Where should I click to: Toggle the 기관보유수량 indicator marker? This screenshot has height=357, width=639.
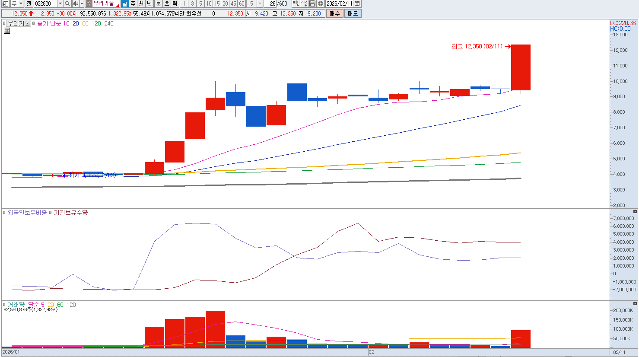51,213
